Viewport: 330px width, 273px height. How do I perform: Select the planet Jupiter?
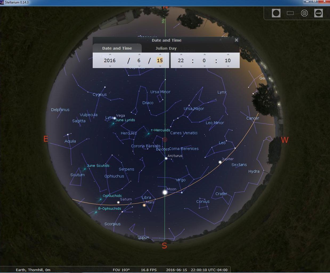220,162
